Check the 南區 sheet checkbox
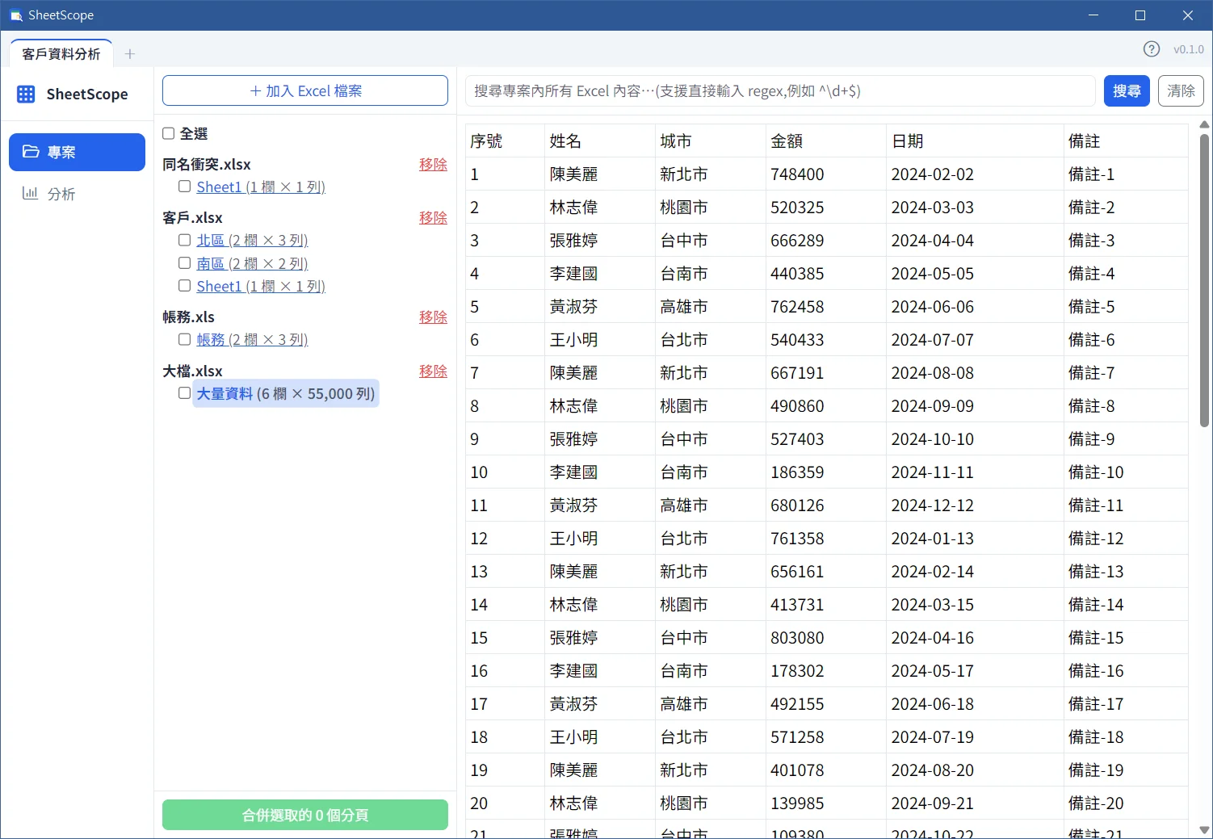 [185, 263]
